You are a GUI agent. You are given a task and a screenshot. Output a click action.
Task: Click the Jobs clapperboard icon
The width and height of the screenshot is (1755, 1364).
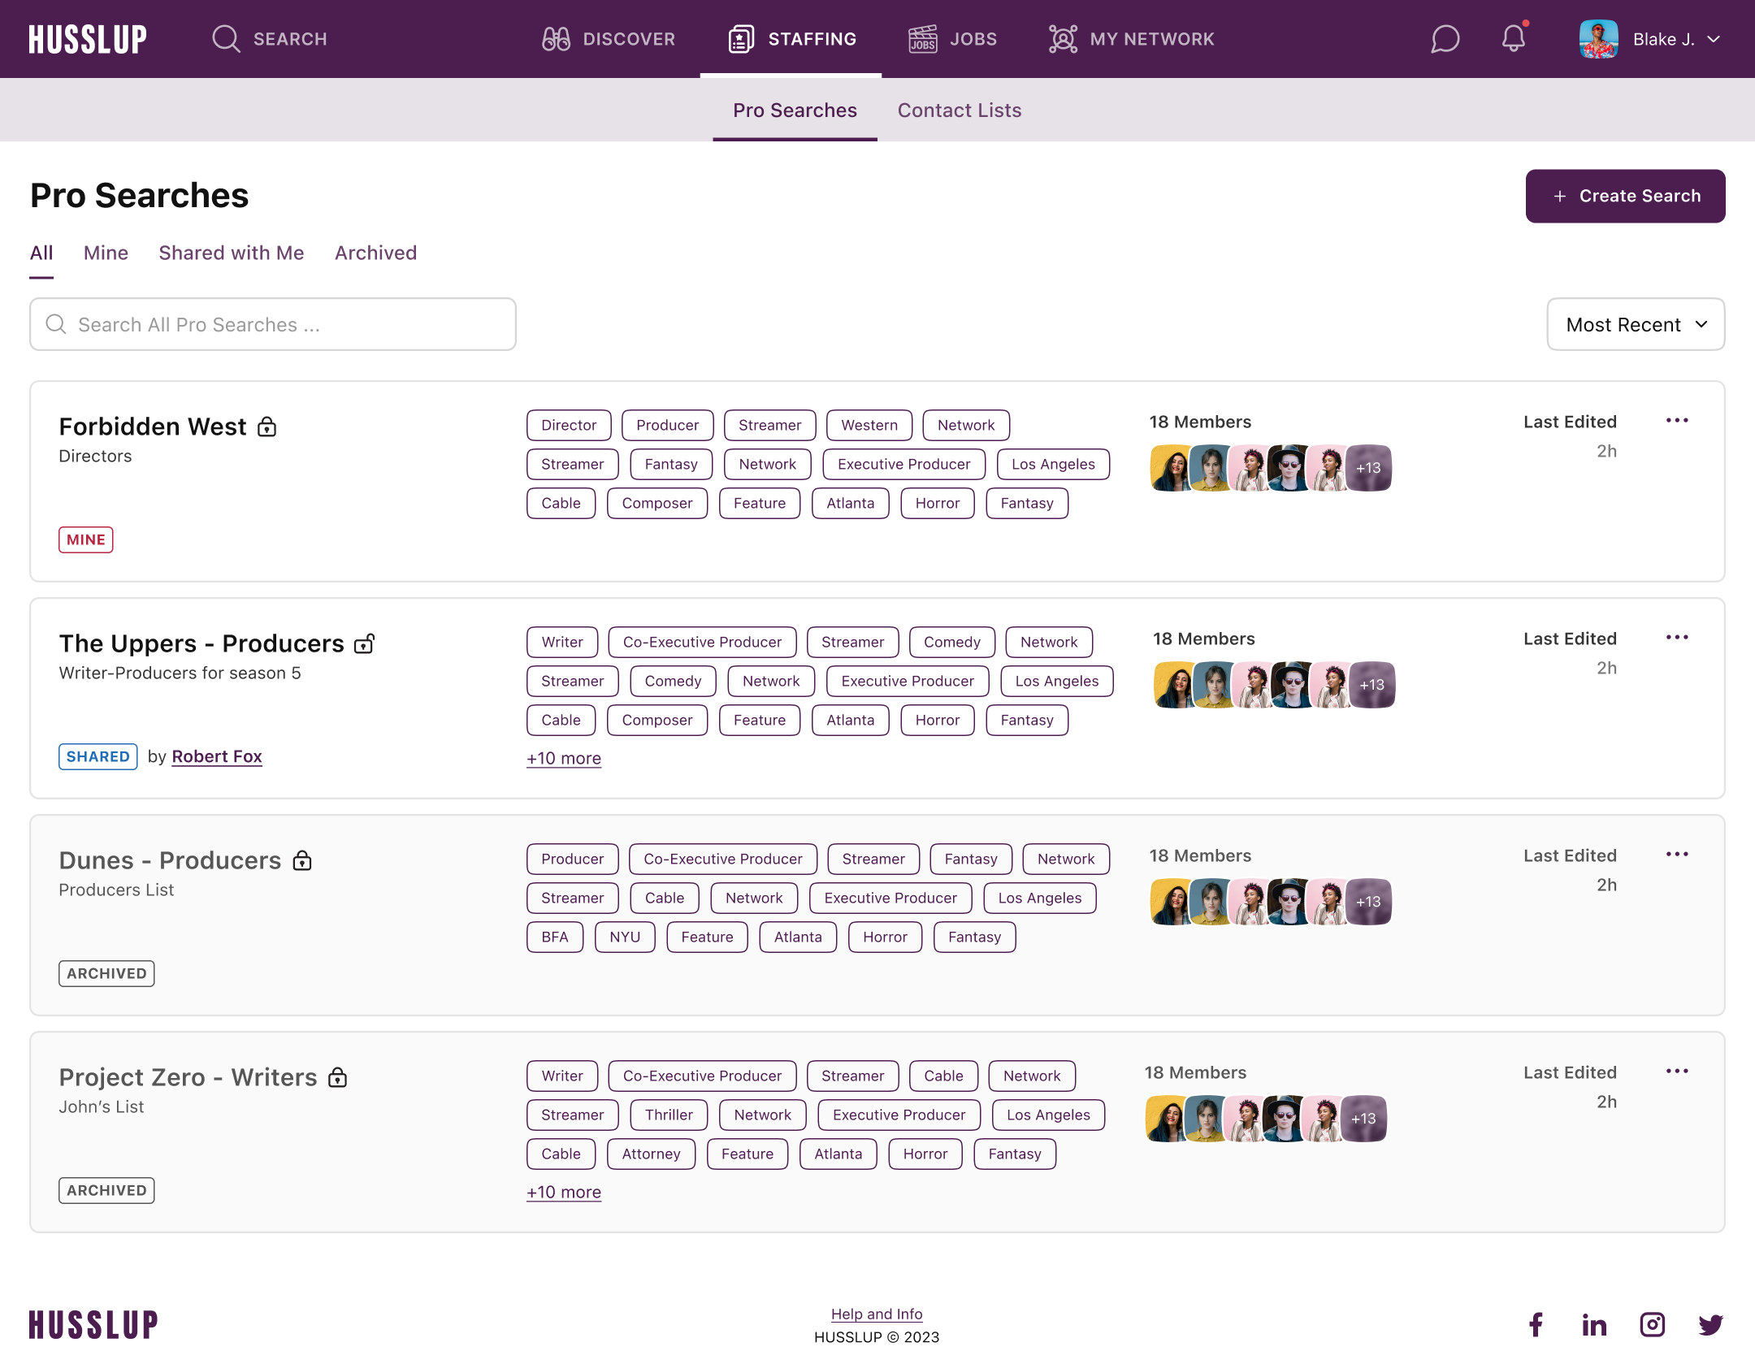(x=922, y=39)
